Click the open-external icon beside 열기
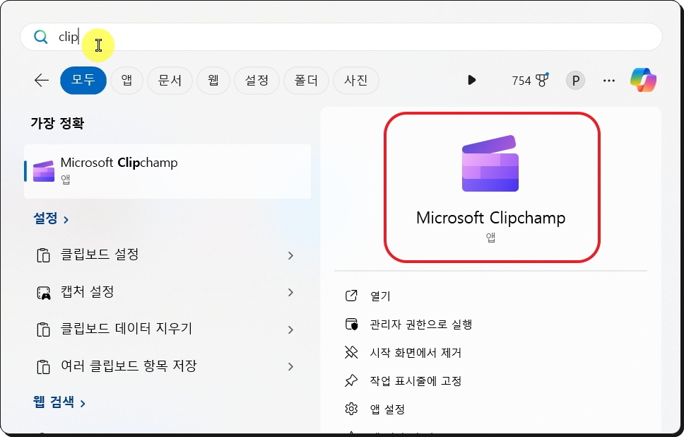684x437 pixels. click(351, 296)
